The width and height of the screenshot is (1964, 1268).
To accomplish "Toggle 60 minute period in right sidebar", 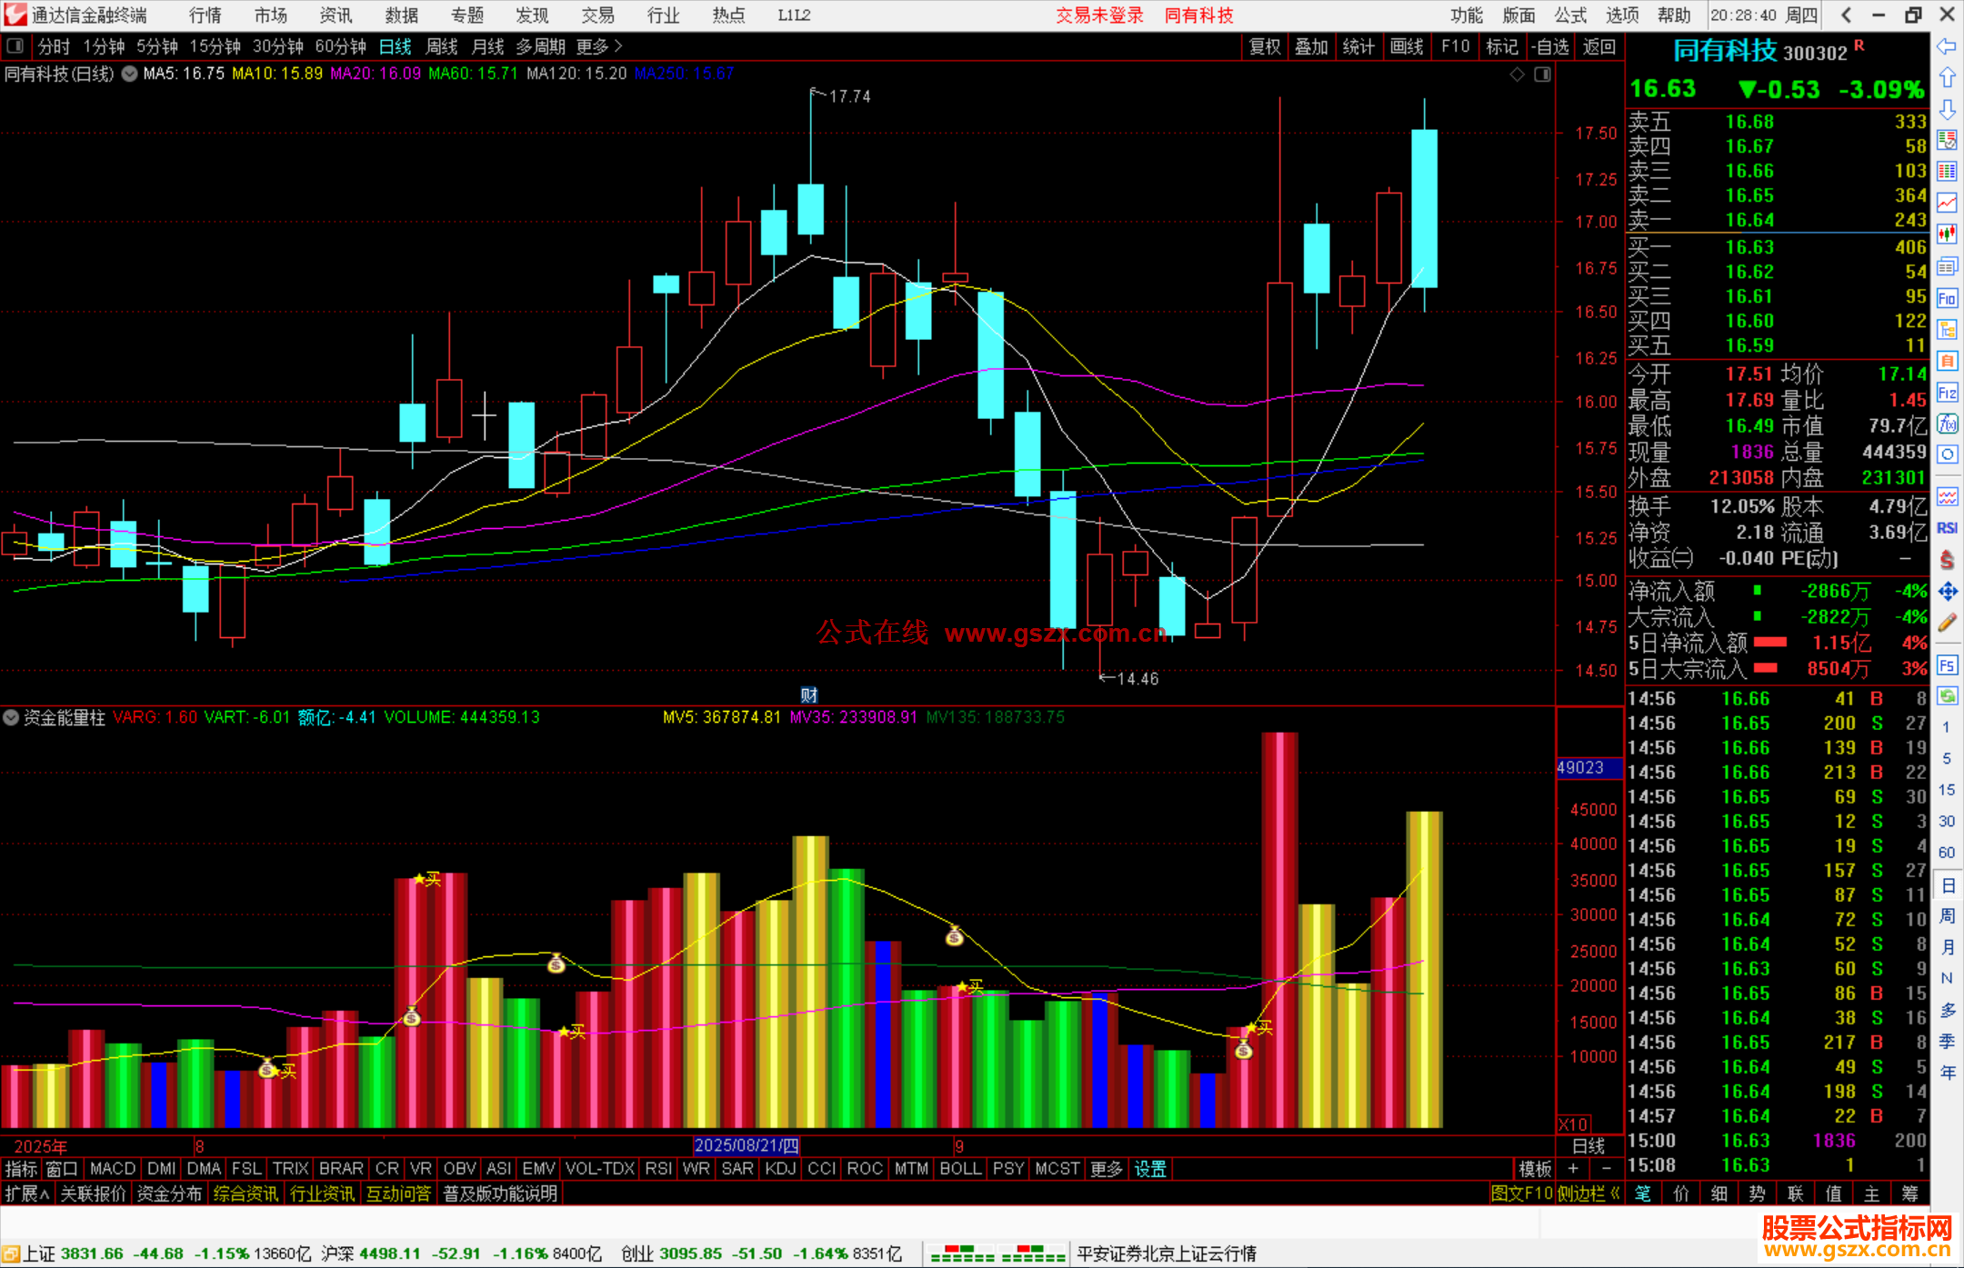I will (1947, 853).
